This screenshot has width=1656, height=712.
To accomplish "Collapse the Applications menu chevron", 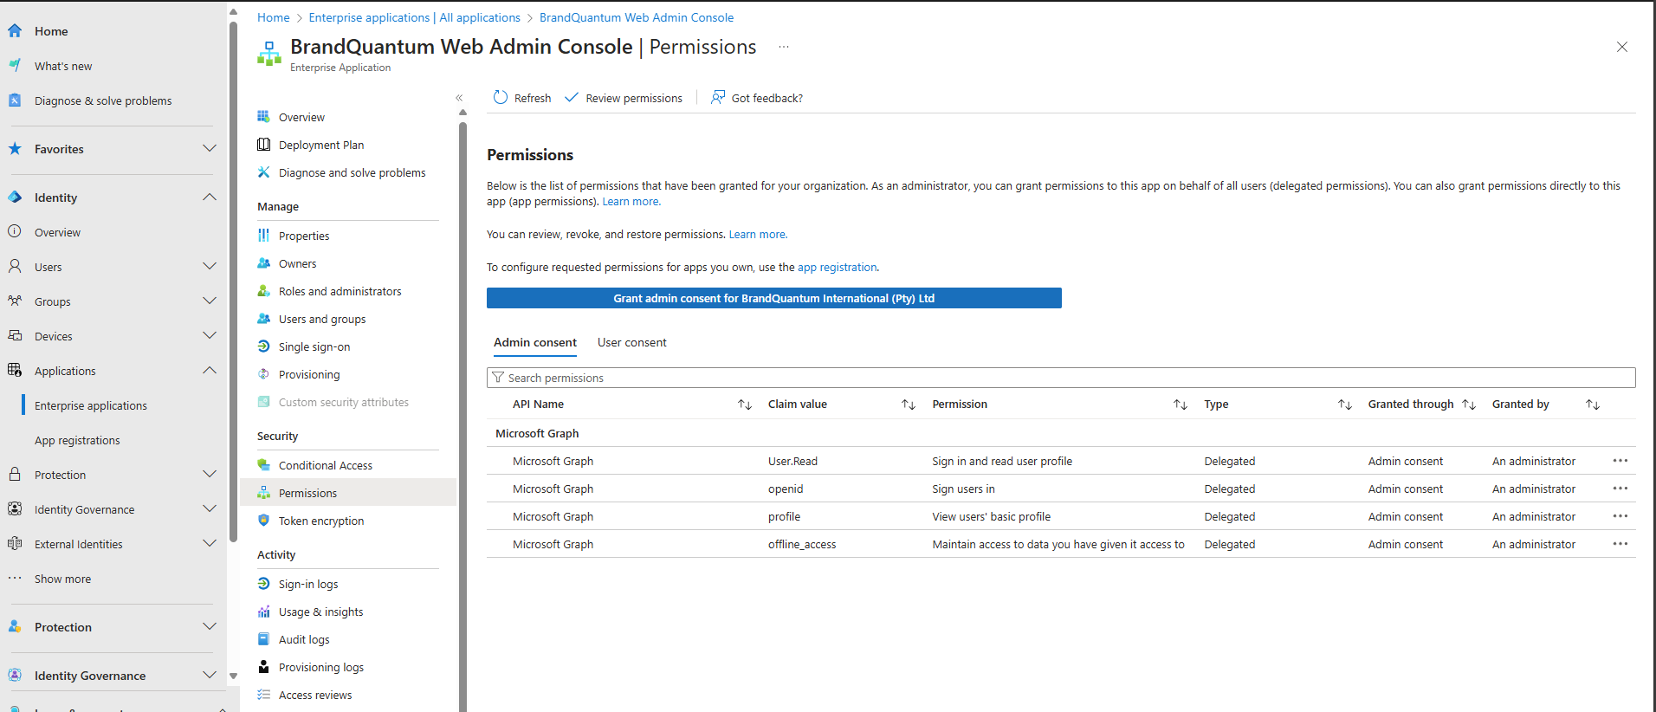I will [x=210, y=370].
